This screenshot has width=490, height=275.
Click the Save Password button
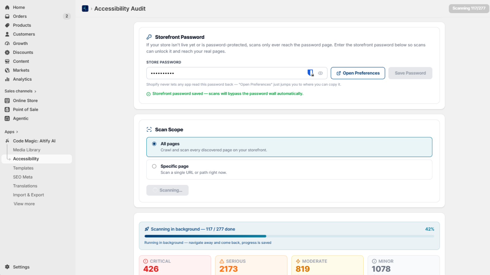pos(410,73)
